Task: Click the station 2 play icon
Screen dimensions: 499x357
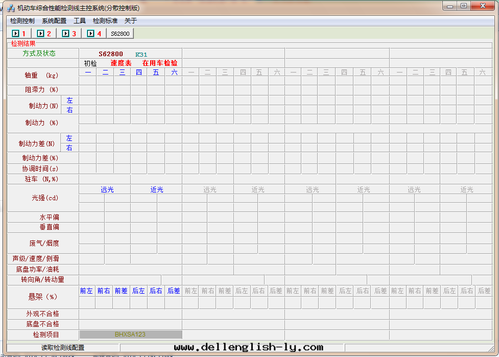Action: (x=41, y=34)
